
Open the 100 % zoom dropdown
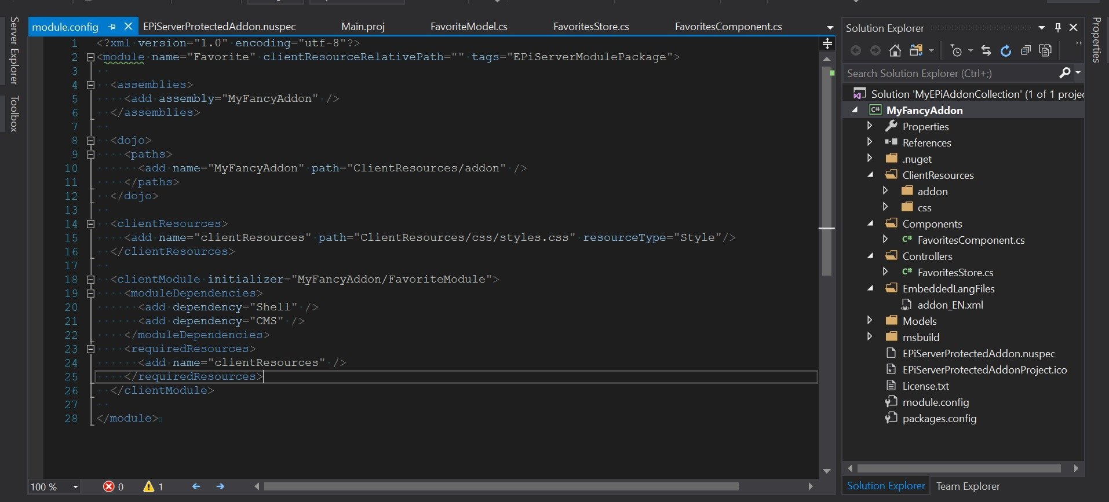(x=75, y=487)
